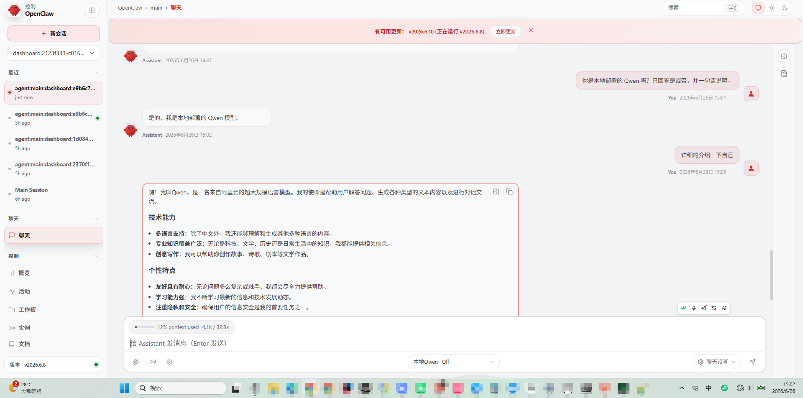The image size is (803, 398).
Task: Open the just now agent session
Action: click(54, 92)
